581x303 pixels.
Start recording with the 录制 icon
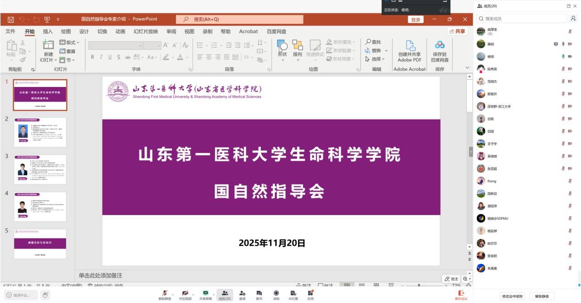276,293
